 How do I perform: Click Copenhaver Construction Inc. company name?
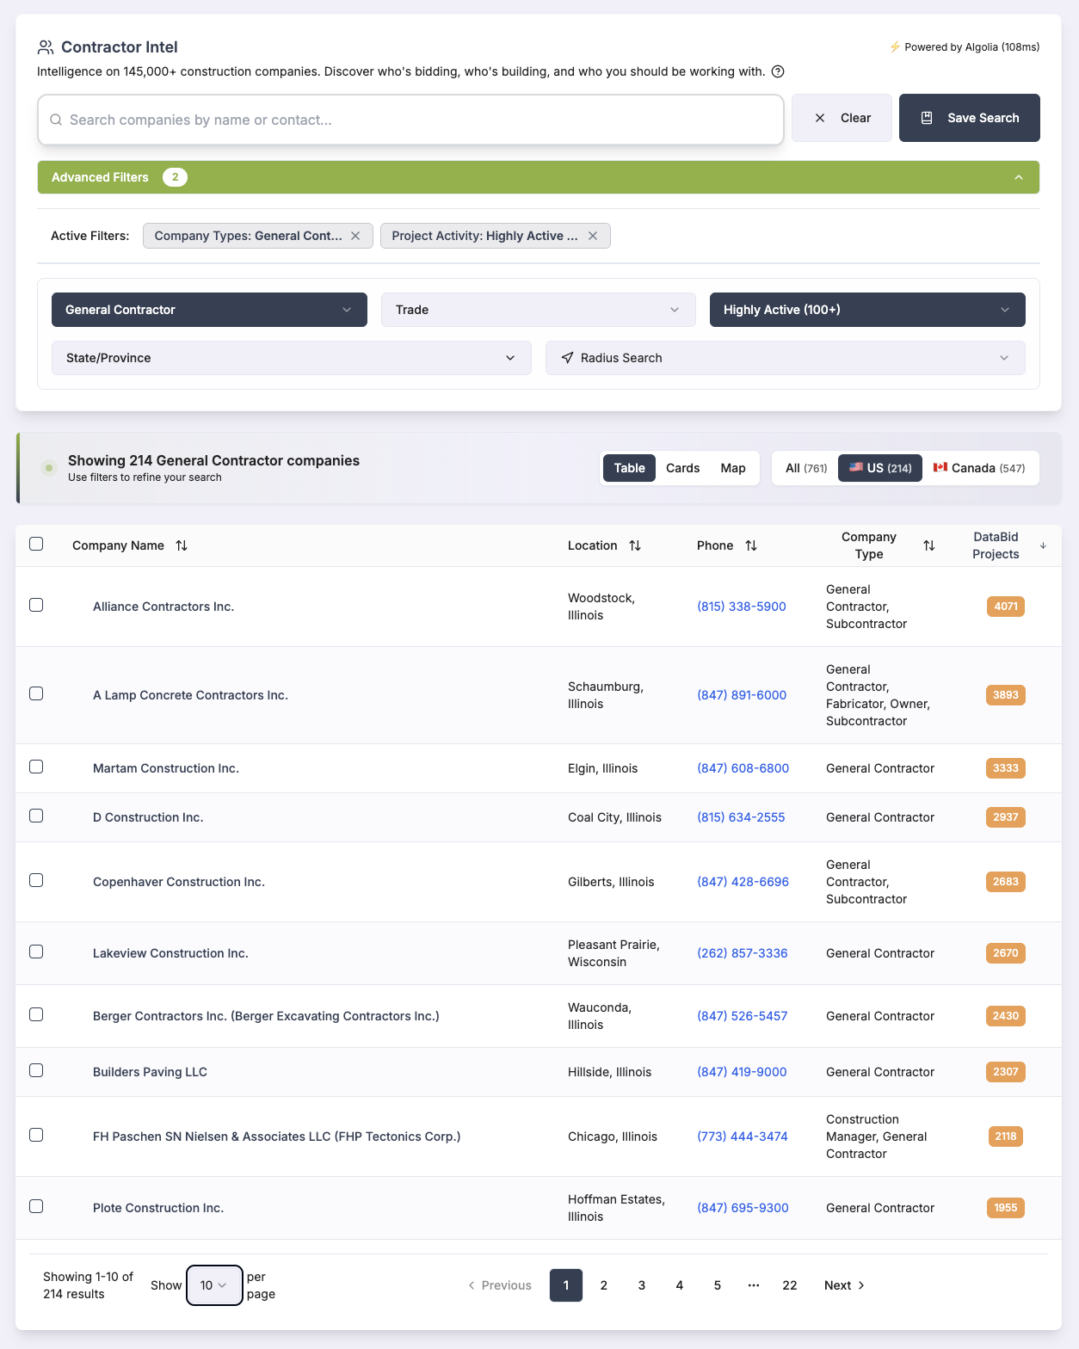[179, 882]
